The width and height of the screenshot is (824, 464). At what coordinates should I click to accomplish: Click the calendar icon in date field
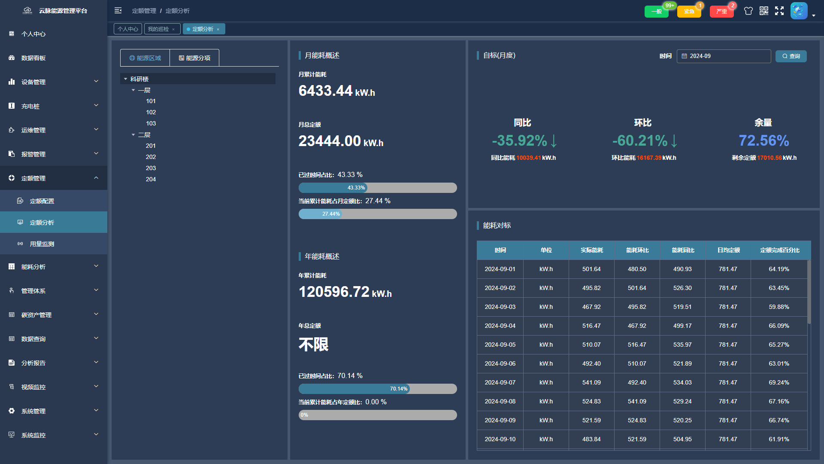[685, 56]
